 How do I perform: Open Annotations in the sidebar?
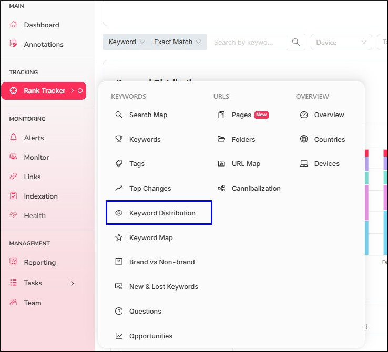[x=44, y=44]
